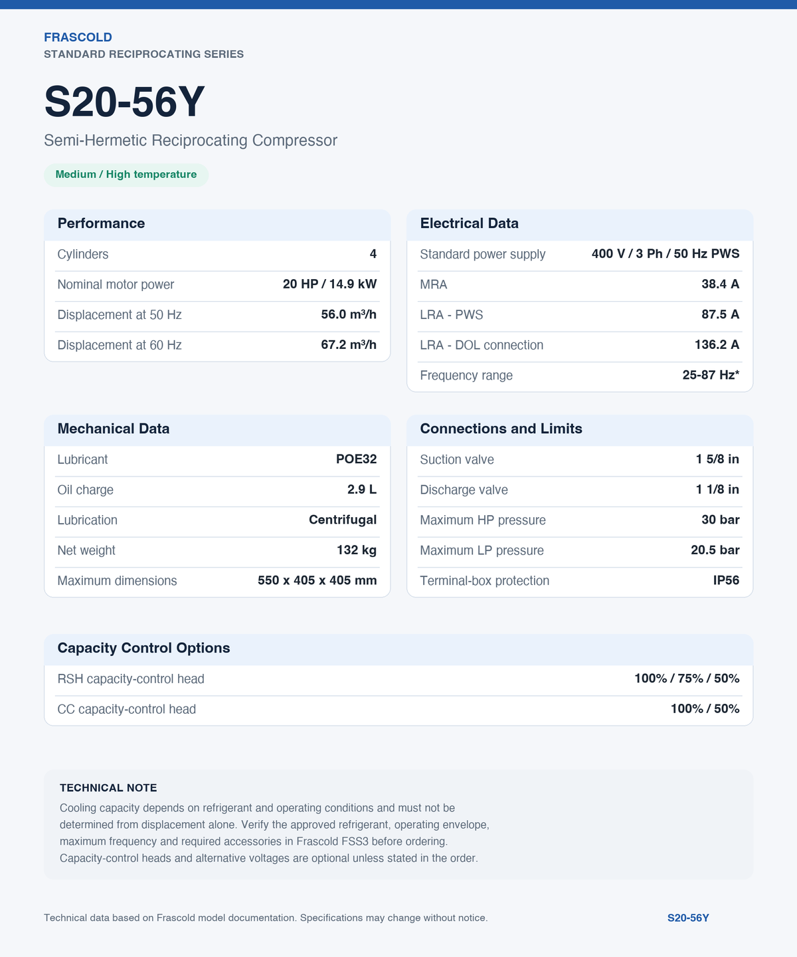The height and width of the screenshot is (957, 797).
Task: Click the 400 V / 3 Ph / 50 Hz PWS value
Action: tap(665, 254)
